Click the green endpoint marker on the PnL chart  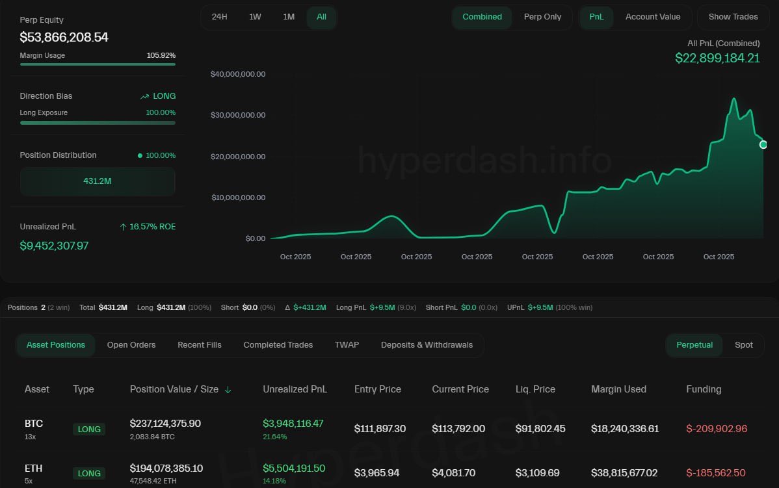tap(763, 144)
